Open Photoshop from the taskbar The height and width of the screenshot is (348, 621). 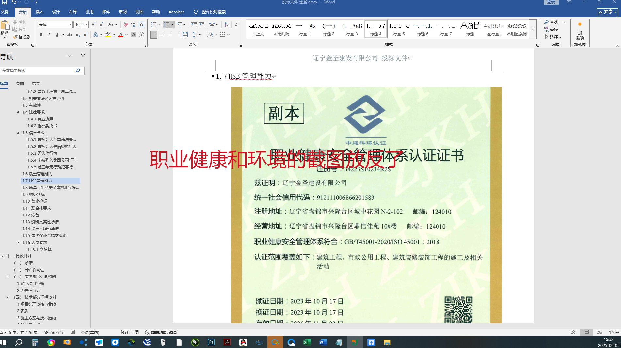point(211,342)
